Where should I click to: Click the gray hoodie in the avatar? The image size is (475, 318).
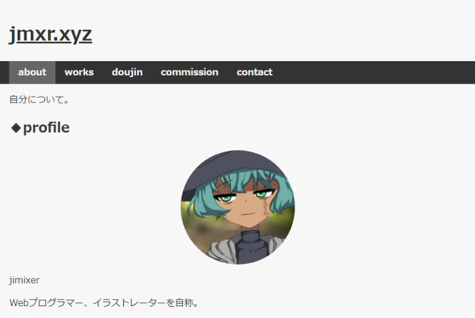point(221,250)
